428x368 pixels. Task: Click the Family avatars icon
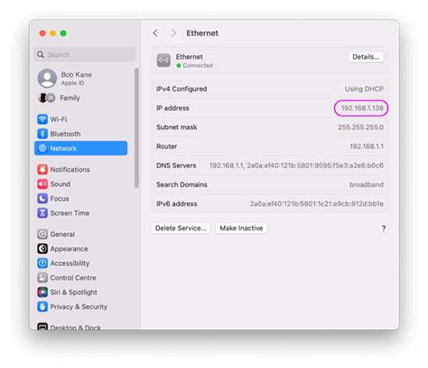(x=46, y=98)
